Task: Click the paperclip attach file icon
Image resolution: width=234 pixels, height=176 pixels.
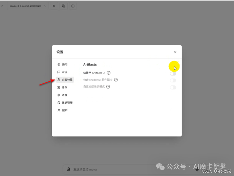Action: [68, 170]
